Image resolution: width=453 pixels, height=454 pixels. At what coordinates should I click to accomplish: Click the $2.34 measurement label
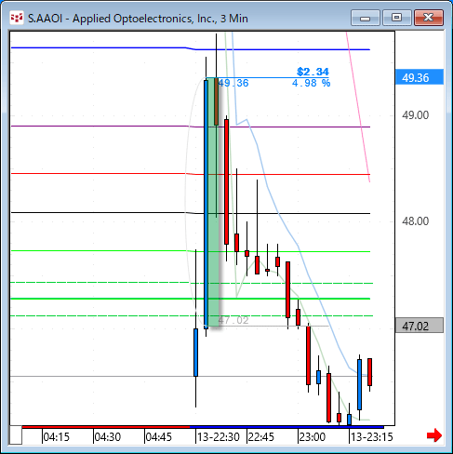(313, 72)
